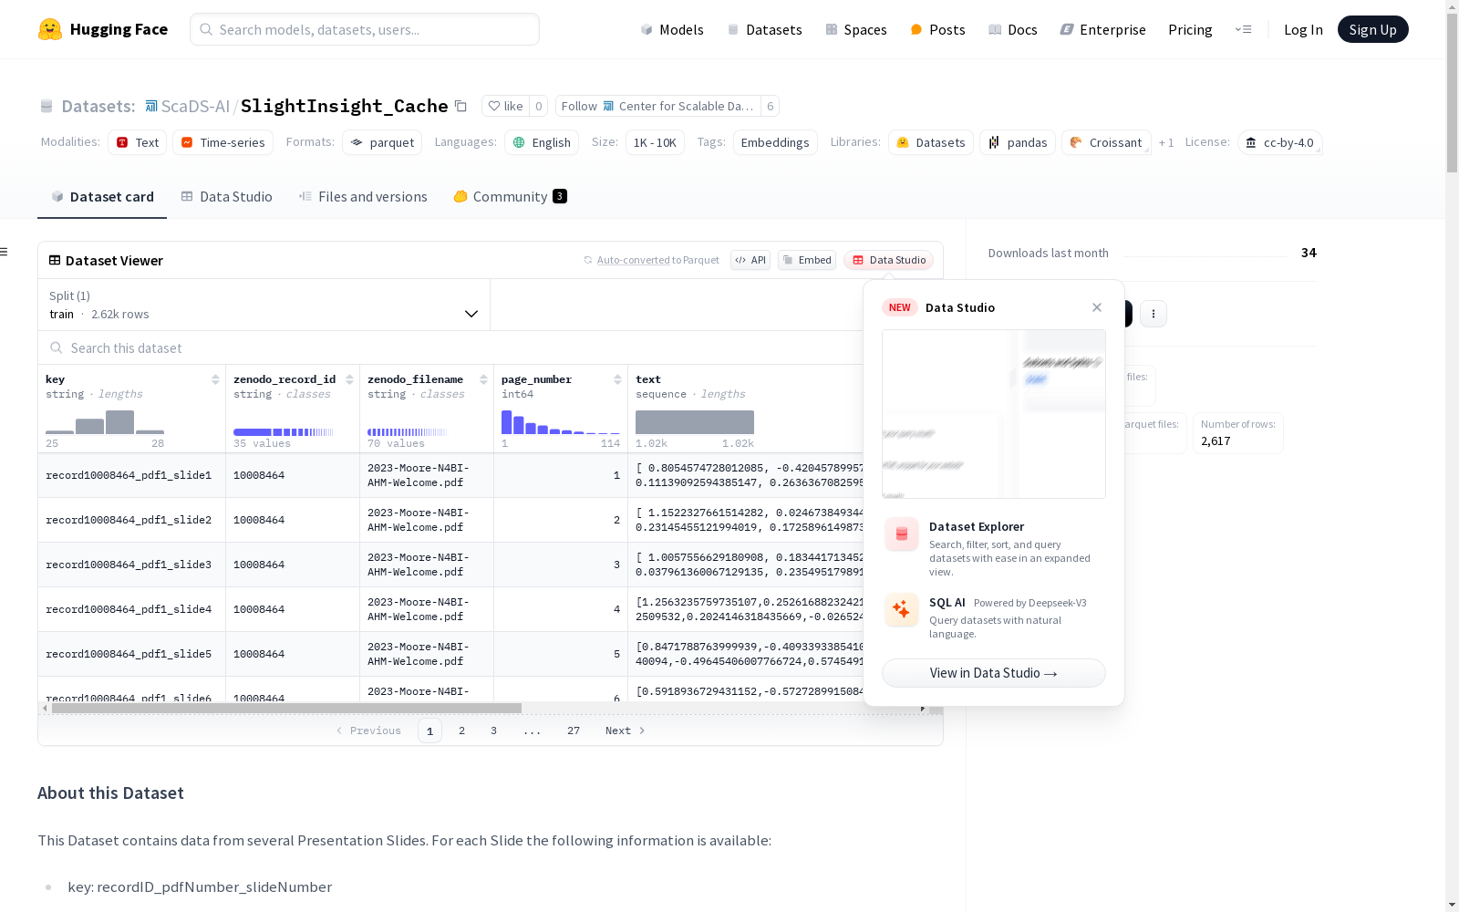The image size is (1459, 912).
Task: Click the like heart button
Action: pos(505,106)
